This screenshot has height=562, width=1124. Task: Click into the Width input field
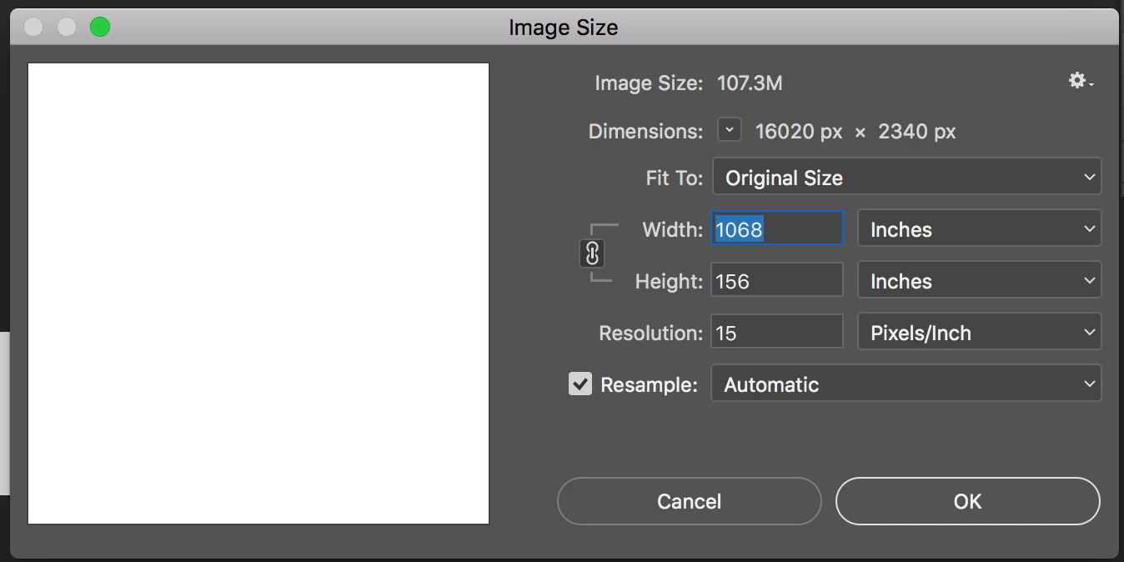pyautogui.click(x=776, y=228)
